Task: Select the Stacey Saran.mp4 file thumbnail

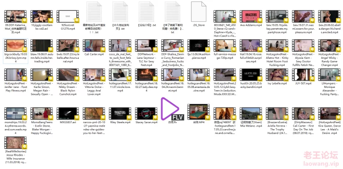Action: (146, 113)
